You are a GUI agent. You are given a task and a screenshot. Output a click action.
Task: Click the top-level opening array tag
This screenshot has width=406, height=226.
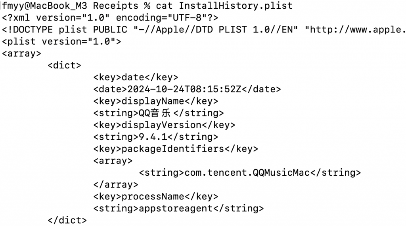coord(21,53)
